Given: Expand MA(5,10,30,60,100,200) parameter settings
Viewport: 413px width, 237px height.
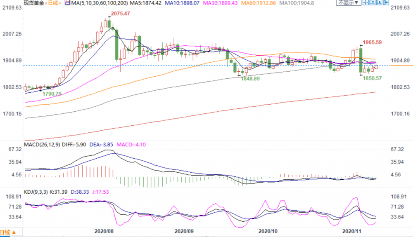Looking at the screenshot, I should tap(100, 3).
